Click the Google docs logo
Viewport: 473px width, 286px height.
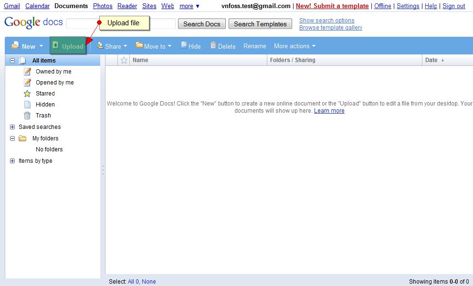pos(33,22)
